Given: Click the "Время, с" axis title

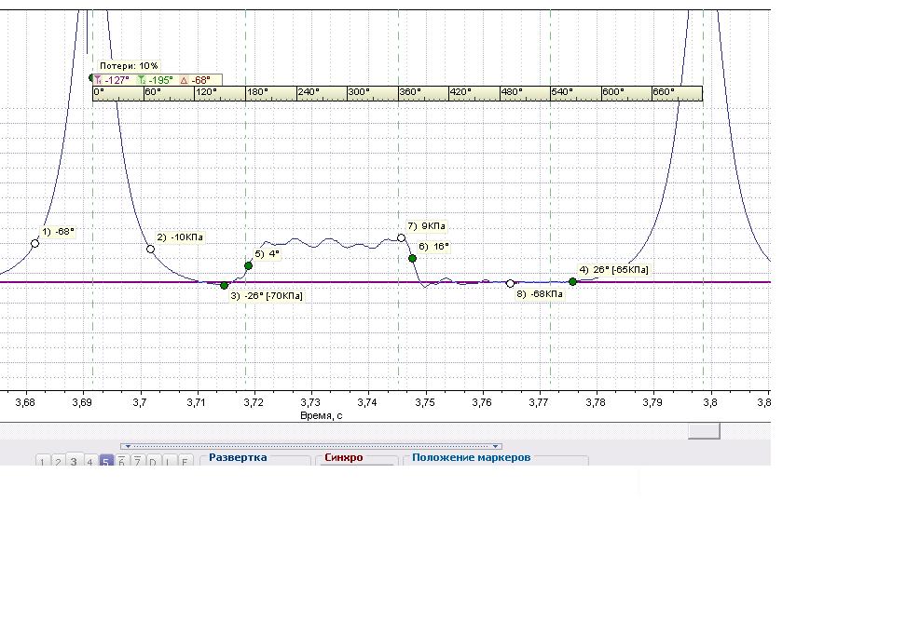Looking at the screenshot, I should pos(321,415).
